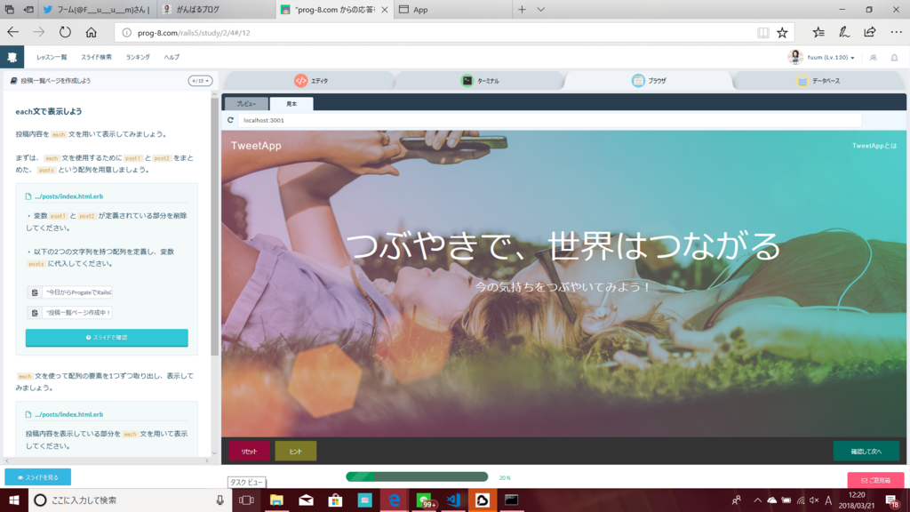Switch to the エディタ tab
910x512 pixels.
coord(311,81)
